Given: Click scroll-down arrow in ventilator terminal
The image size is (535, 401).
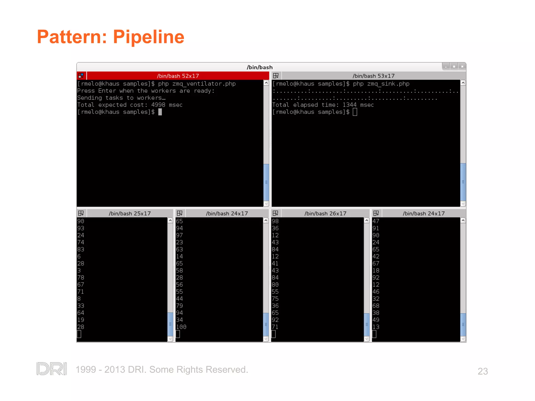Looking at the screenshot, I should [266, 203].
